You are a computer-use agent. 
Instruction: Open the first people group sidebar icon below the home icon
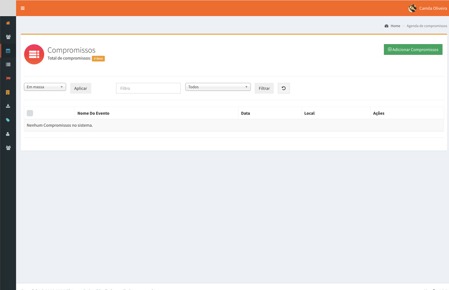[8, 37]
